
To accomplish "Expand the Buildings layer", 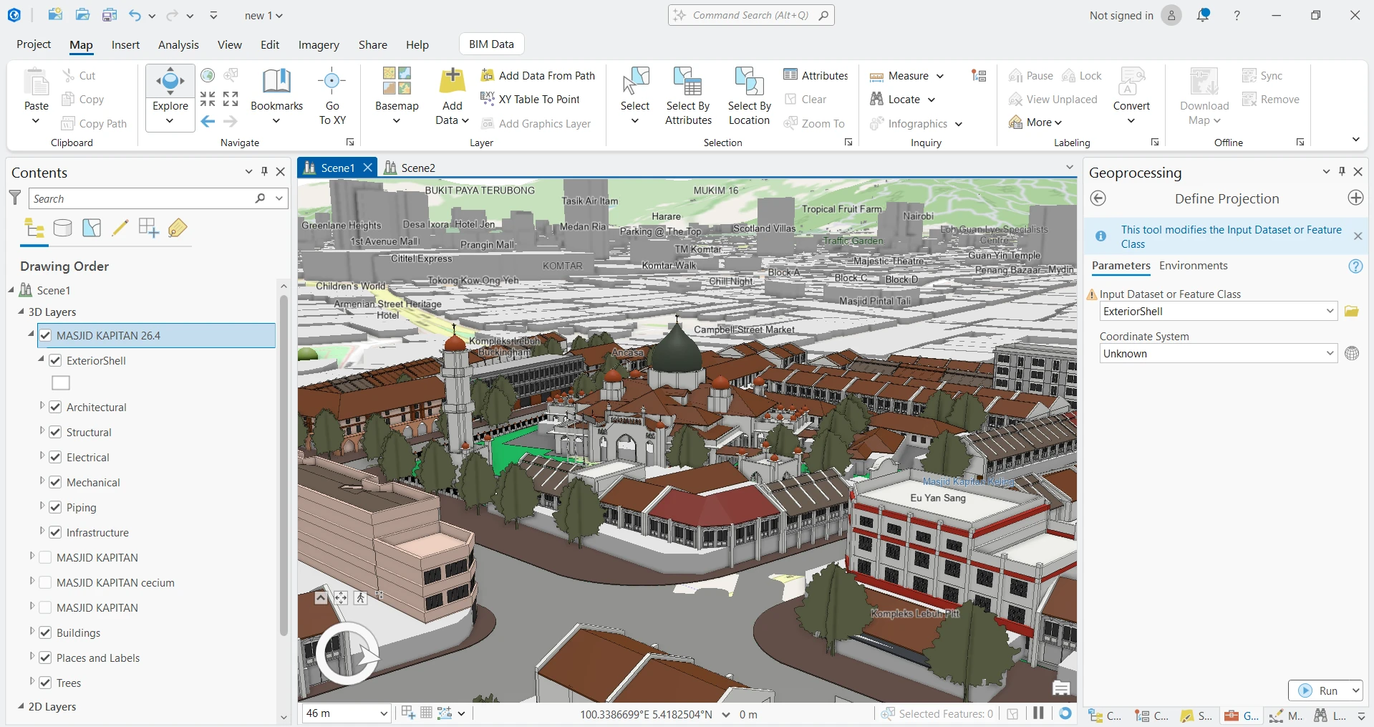I will point(32,632).
